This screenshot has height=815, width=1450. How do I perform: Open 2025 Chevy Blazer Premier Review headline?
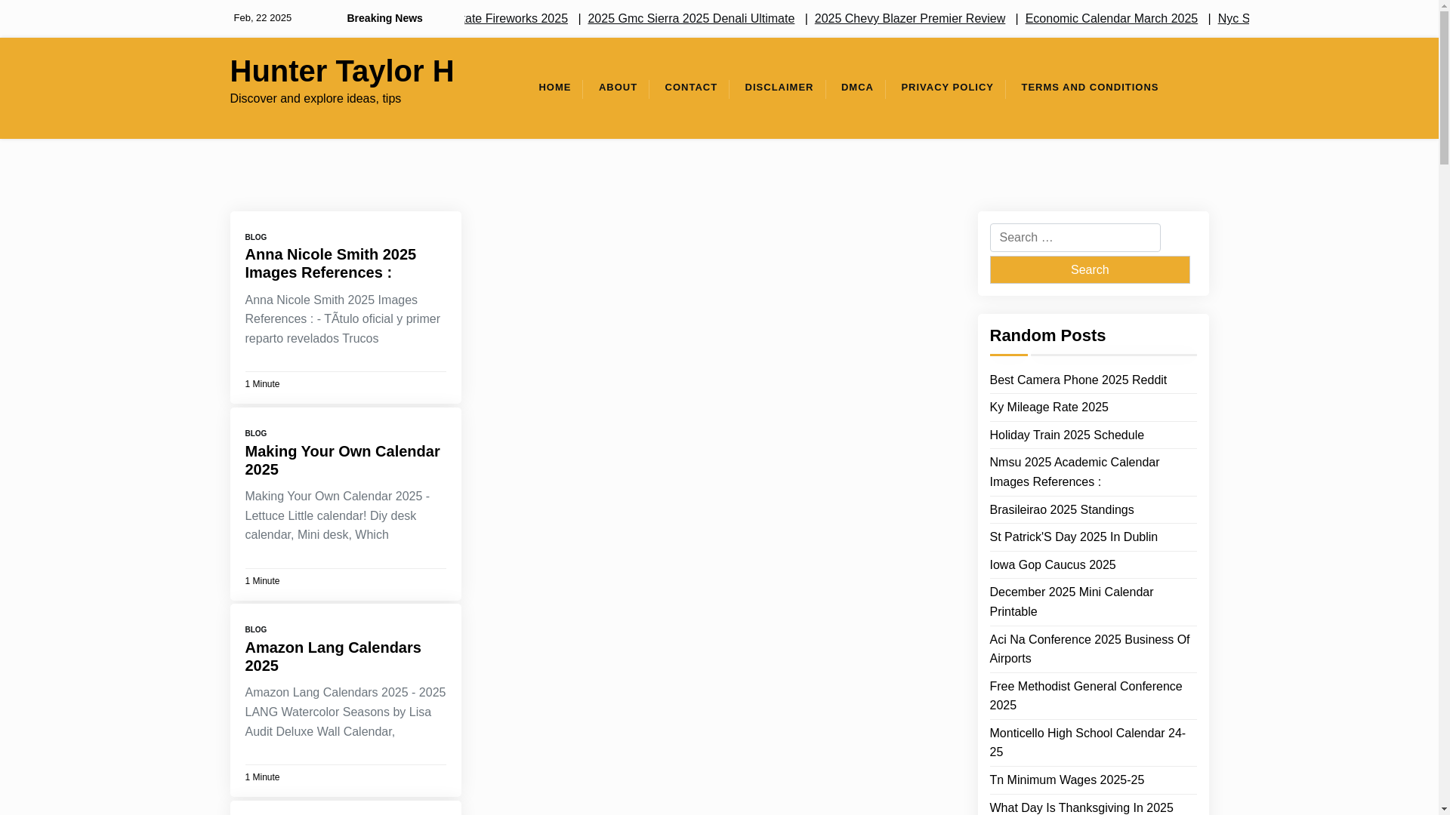[x=909, y=19]
